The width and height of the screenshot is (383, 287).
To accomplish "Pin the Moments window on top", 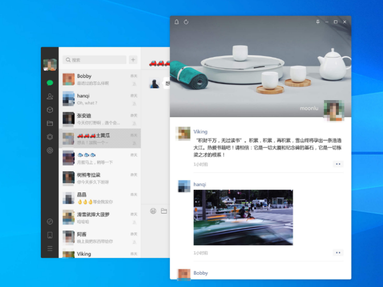I will tap(318, 22).
